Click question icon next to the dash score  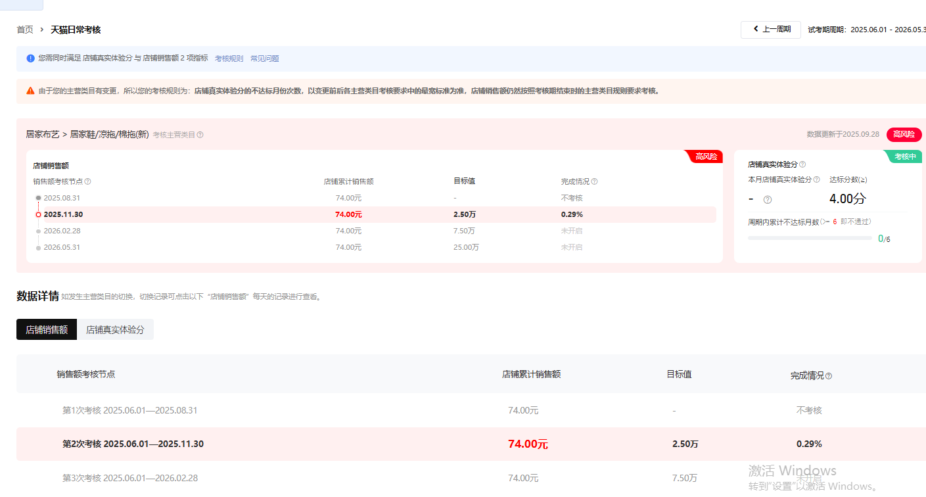tap(768, 200)
